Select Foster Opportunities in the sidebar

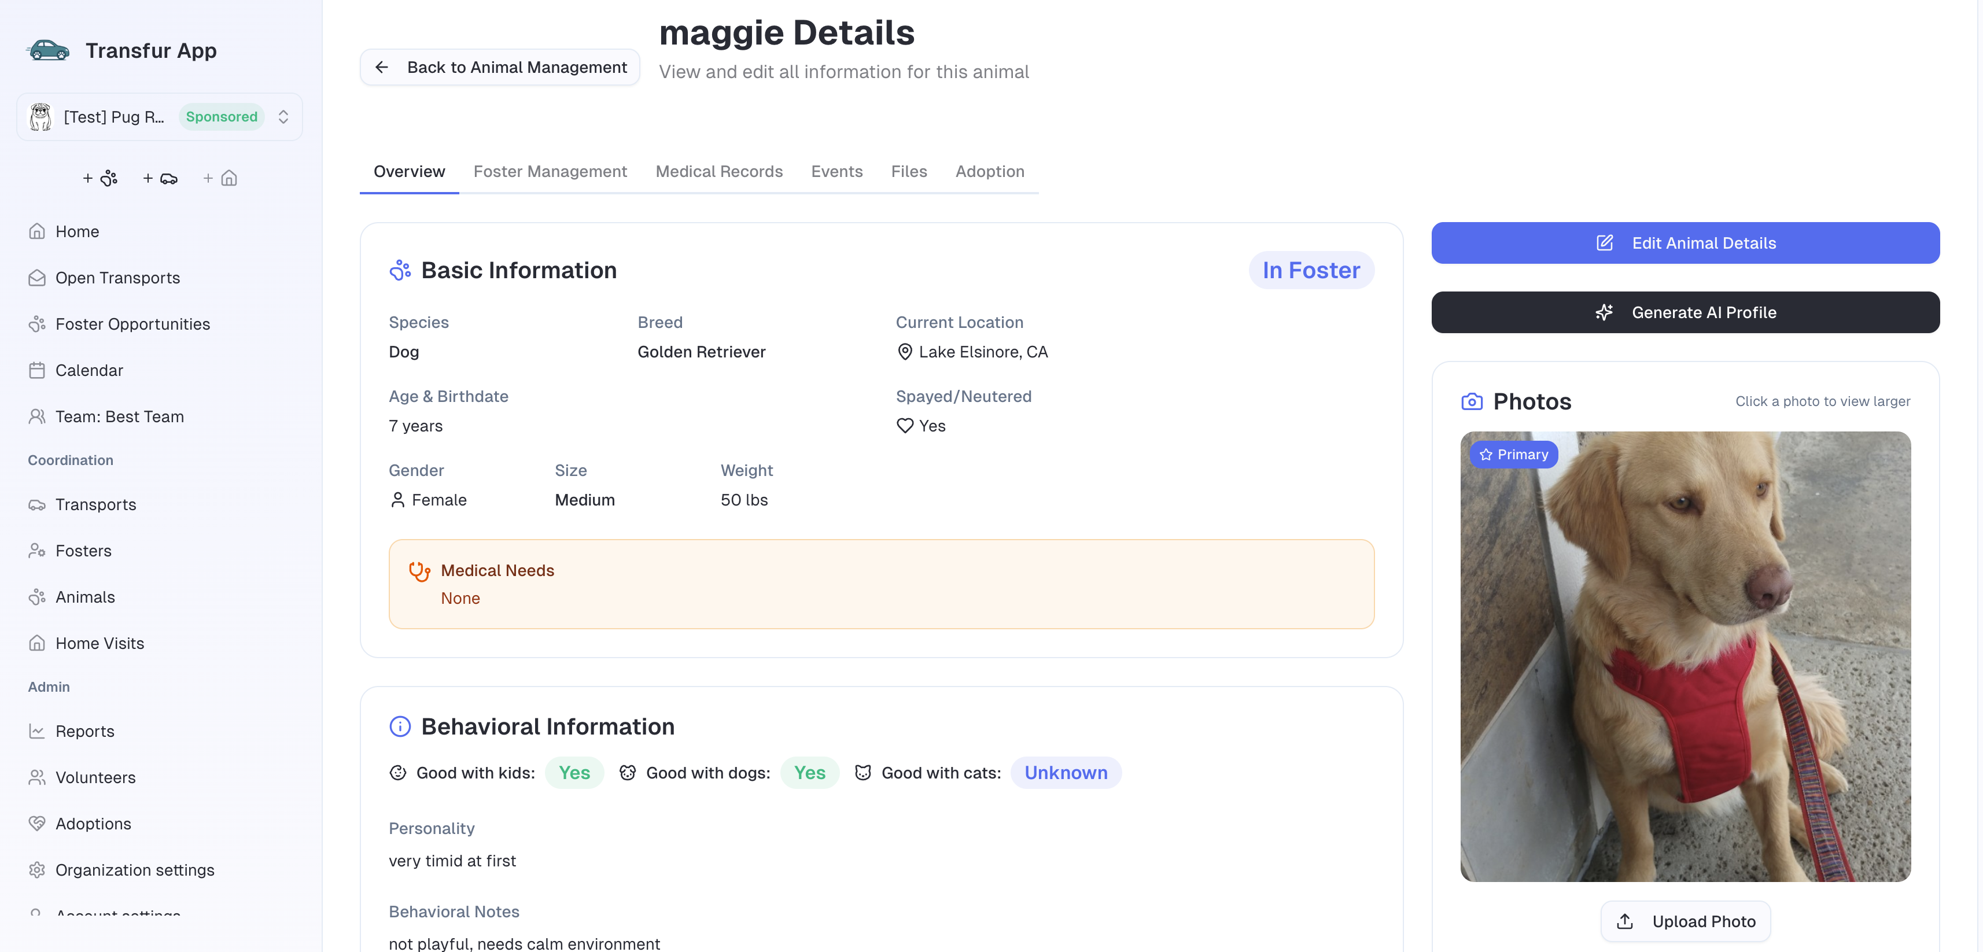click(132, 324)
